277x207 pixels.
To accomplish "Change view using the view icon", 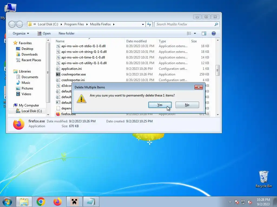I will click(189, 33).
